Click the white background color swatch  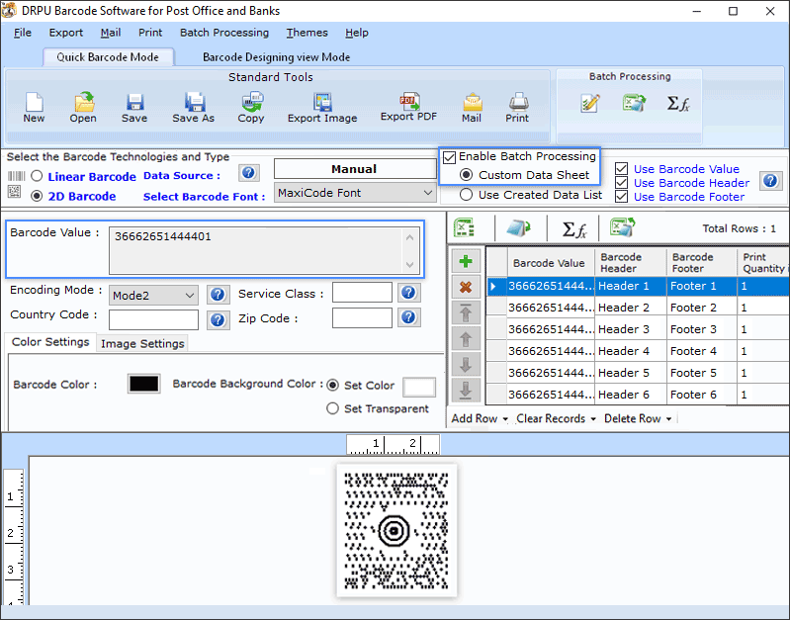419,388
